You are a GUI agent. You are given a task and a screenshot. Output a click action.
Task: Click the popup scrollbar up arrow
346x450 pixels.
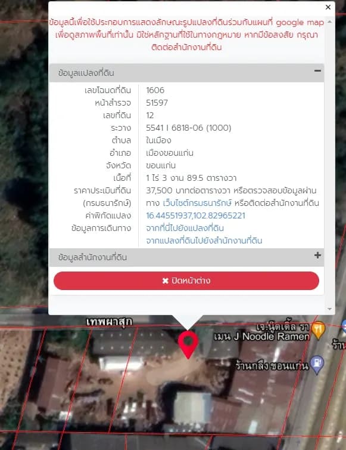pos(330,22)
